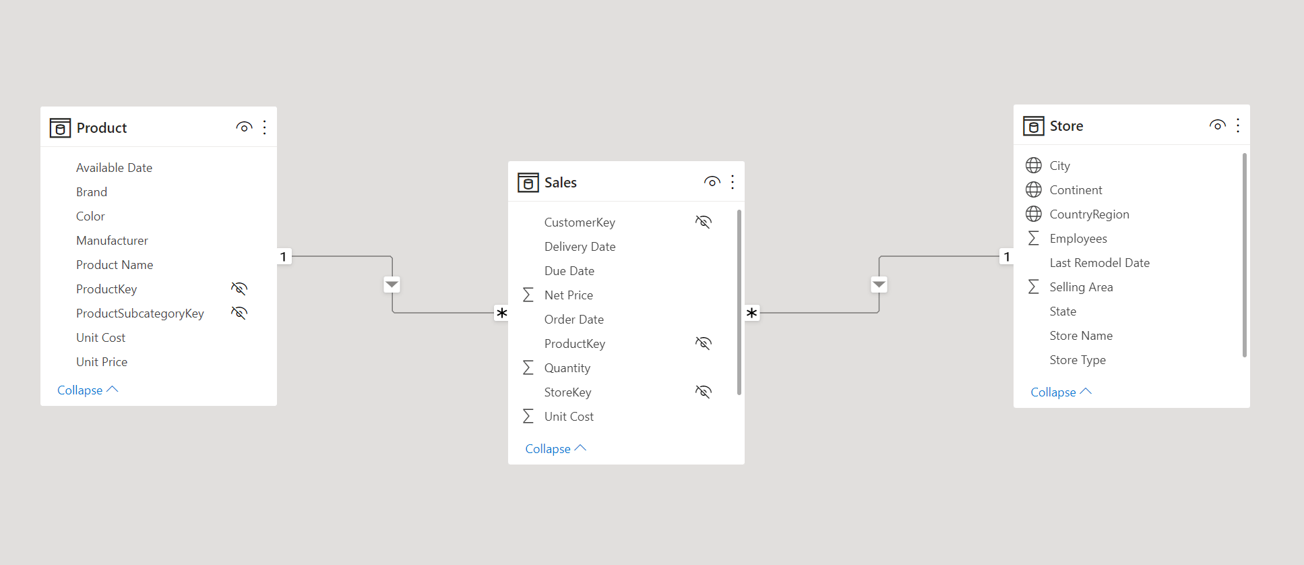Click the '1' cardinality marker at Store

[1007, 256]
